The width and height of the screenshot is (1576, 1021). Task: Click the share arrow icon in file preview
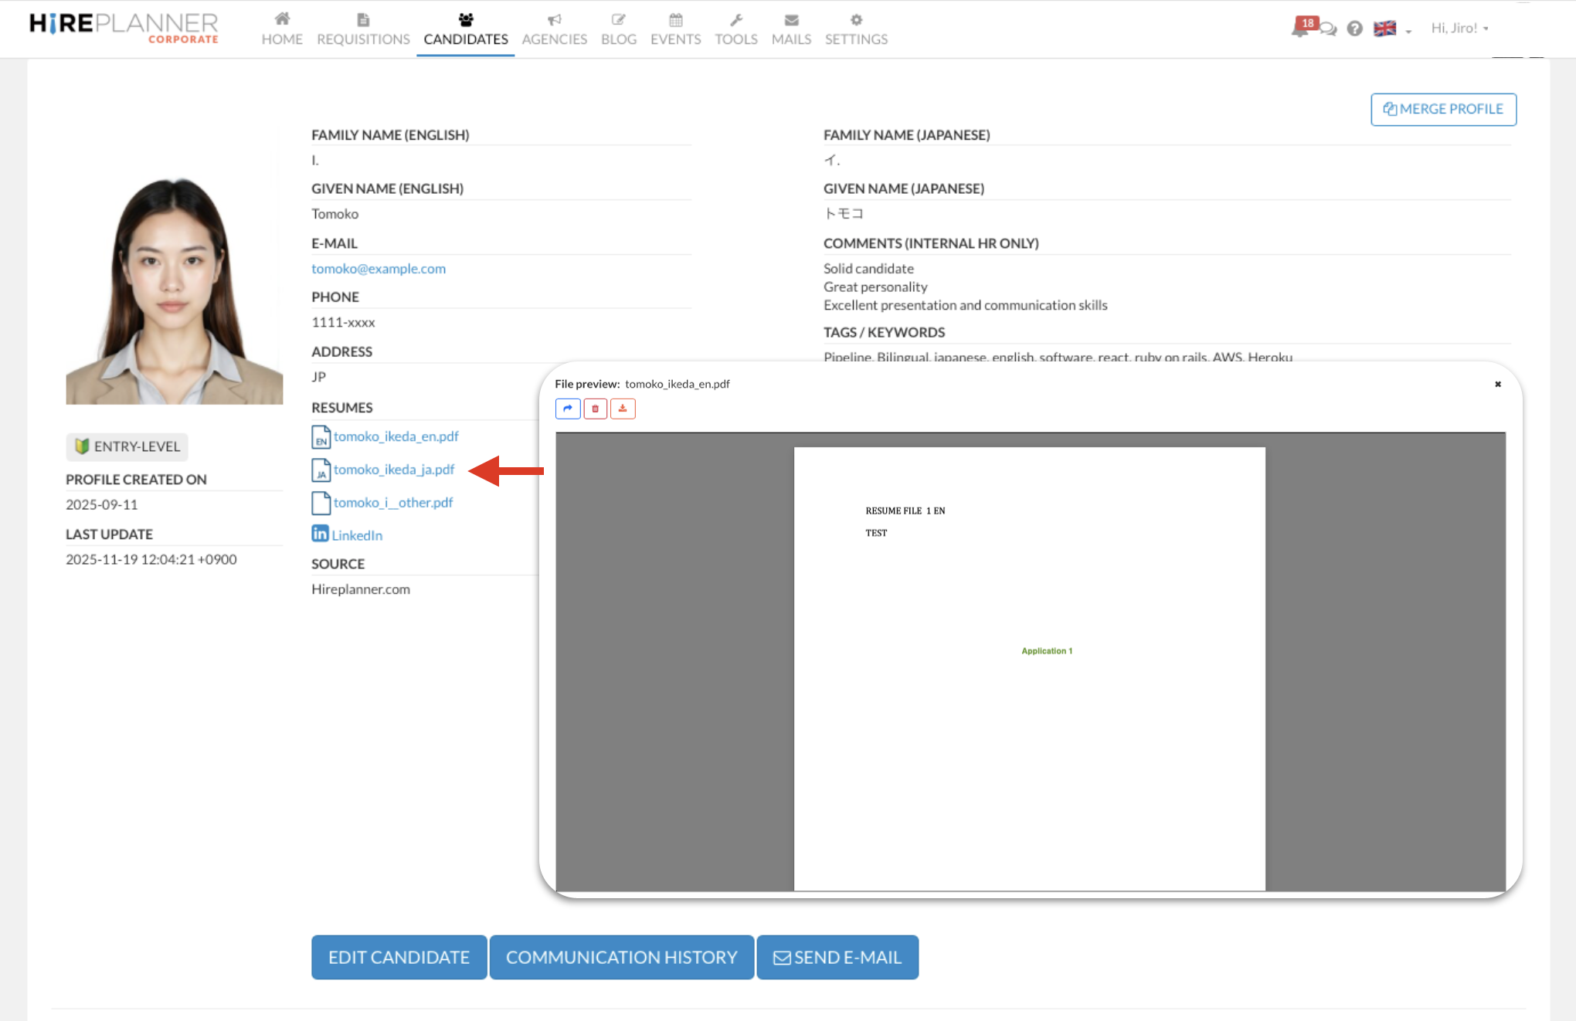568,409
